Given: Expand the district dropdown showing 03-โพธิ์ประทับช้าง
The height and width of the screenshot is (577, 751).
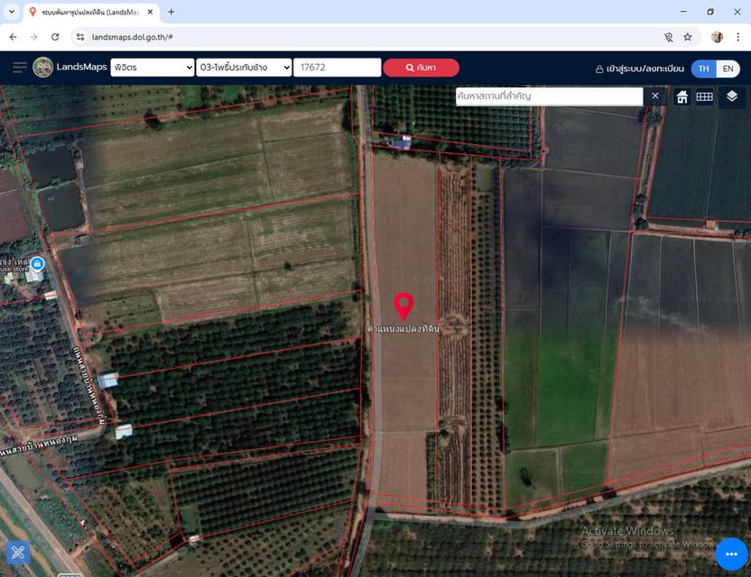Looking at the screenshot, I should (245, 68).
